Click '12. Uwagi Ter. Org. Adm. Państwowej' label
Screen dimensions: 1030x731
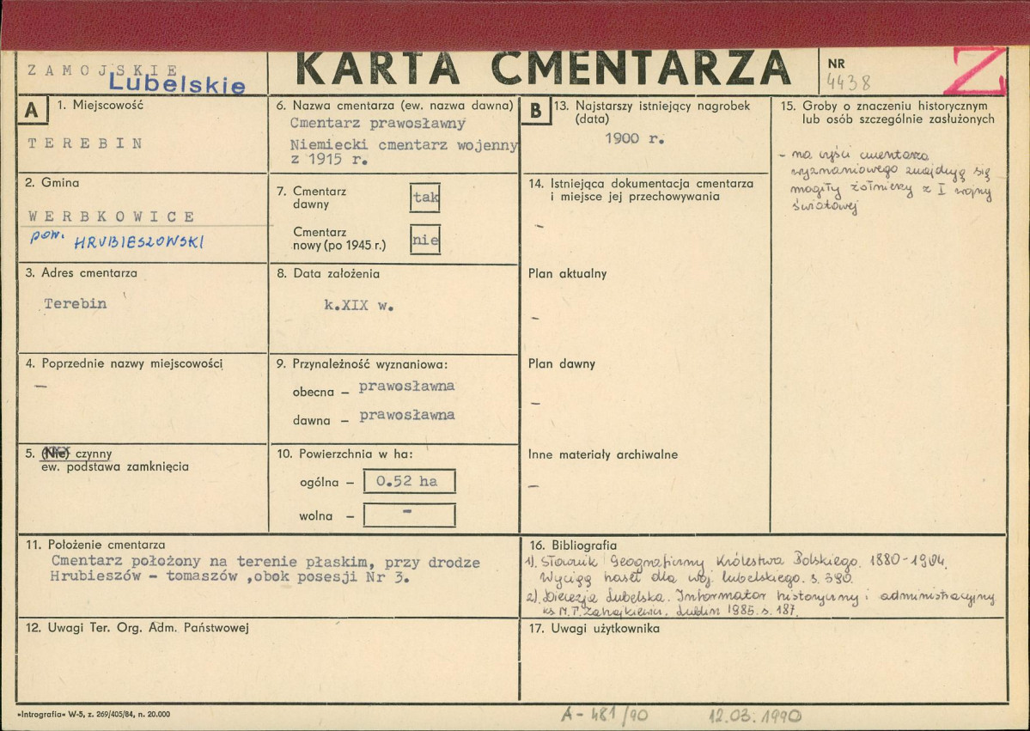click(x=137, y=628)
